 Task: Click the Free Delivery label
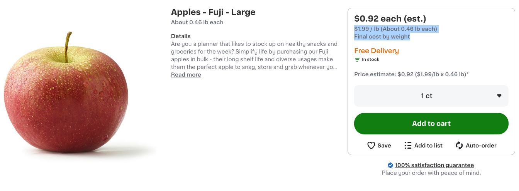pyautogui.click(x=377, y=51)
